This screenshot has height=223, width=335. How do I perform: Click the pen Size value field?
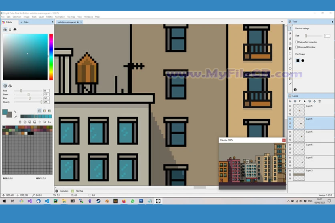pyautogui.click(x=327, y=36)
